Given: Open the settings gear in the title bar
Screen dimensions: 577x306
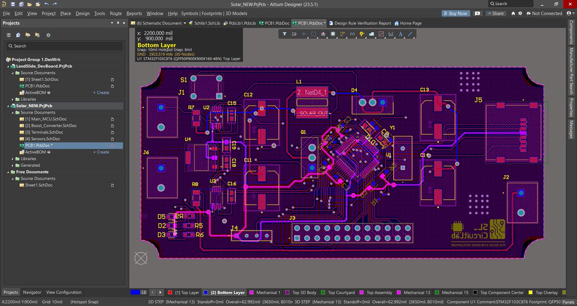Looking at the screenshot, I should pyautogui.click(x=520, y=13).
